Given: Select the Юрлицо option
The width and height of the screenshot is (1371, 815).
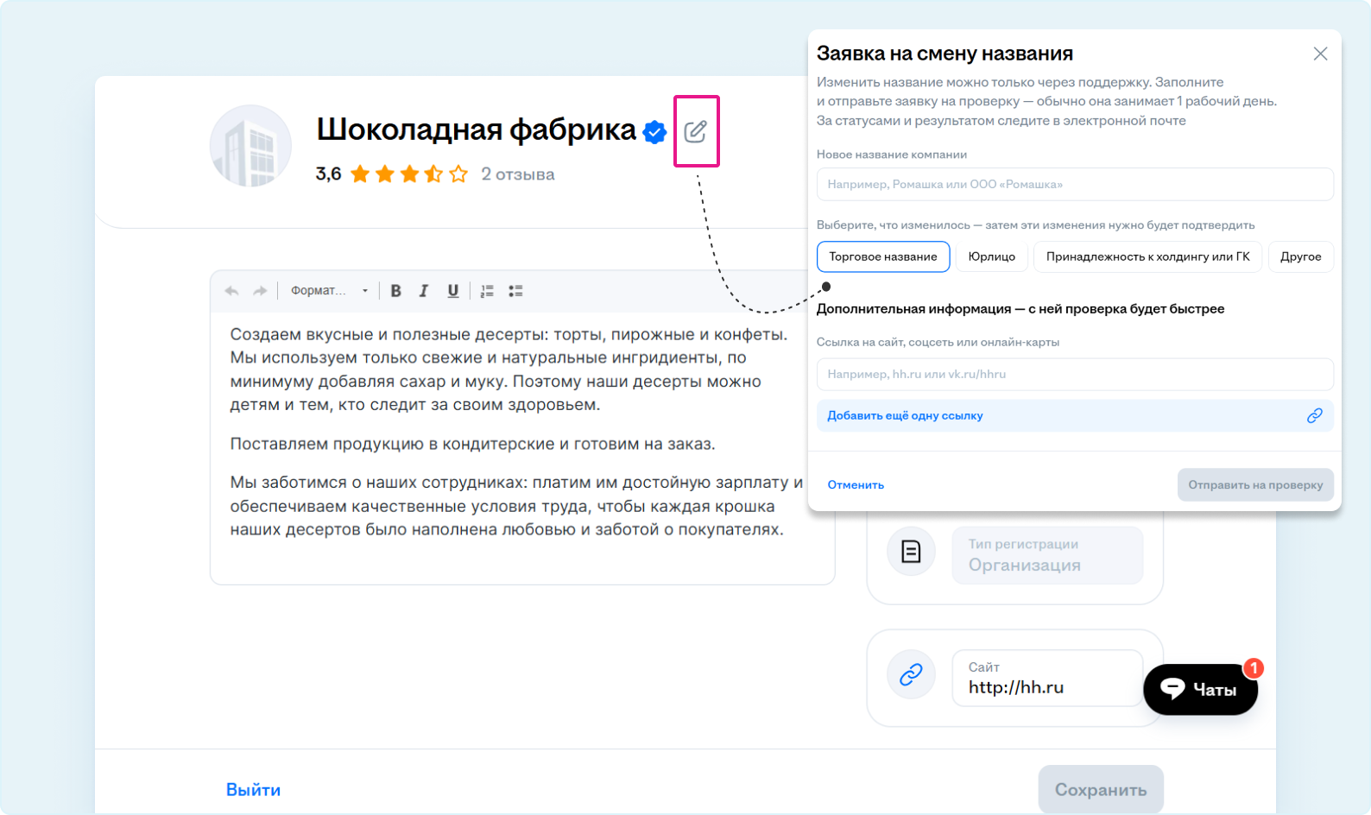Looking at the screenshot, I should [x=991, y=256].
